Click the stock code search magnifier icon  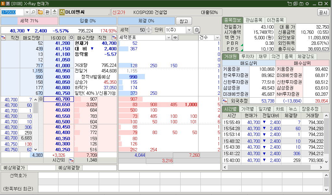click(x=33, y=13)
